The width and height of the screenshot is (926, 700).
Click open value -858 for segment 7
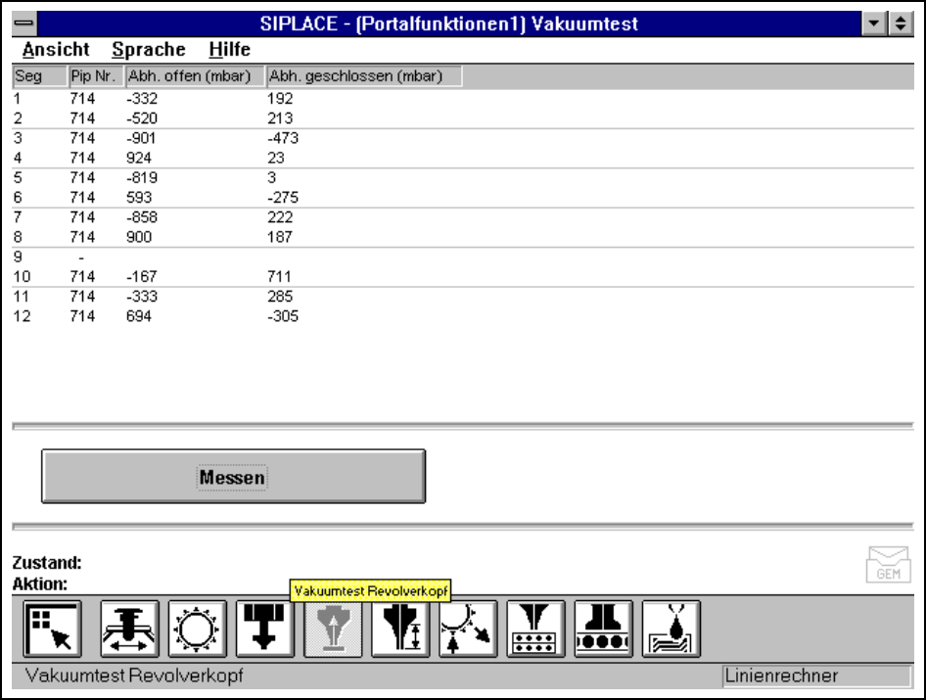point(142,217)
